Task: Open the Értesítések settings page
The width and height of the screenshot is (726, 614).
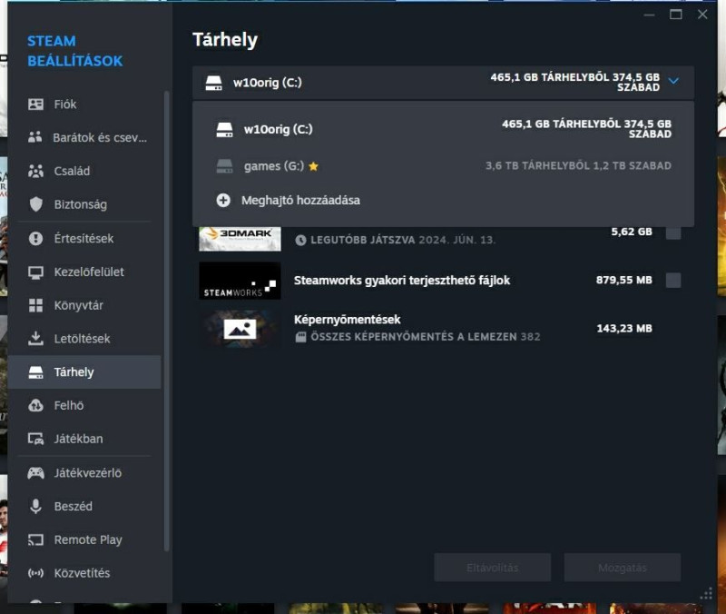Action: 84,239
